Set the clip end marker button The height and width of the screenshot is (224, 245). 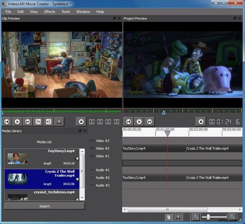click(49, 122)
